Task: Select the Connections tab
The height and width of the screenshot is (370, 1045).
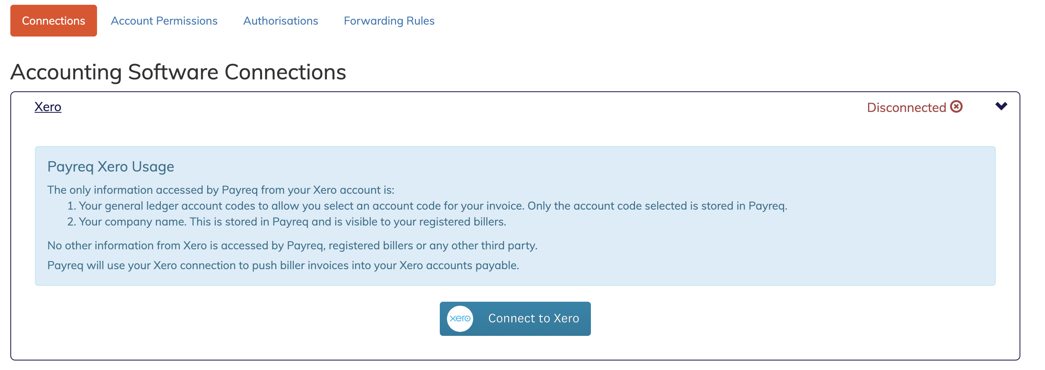Action: click(53, 21)
